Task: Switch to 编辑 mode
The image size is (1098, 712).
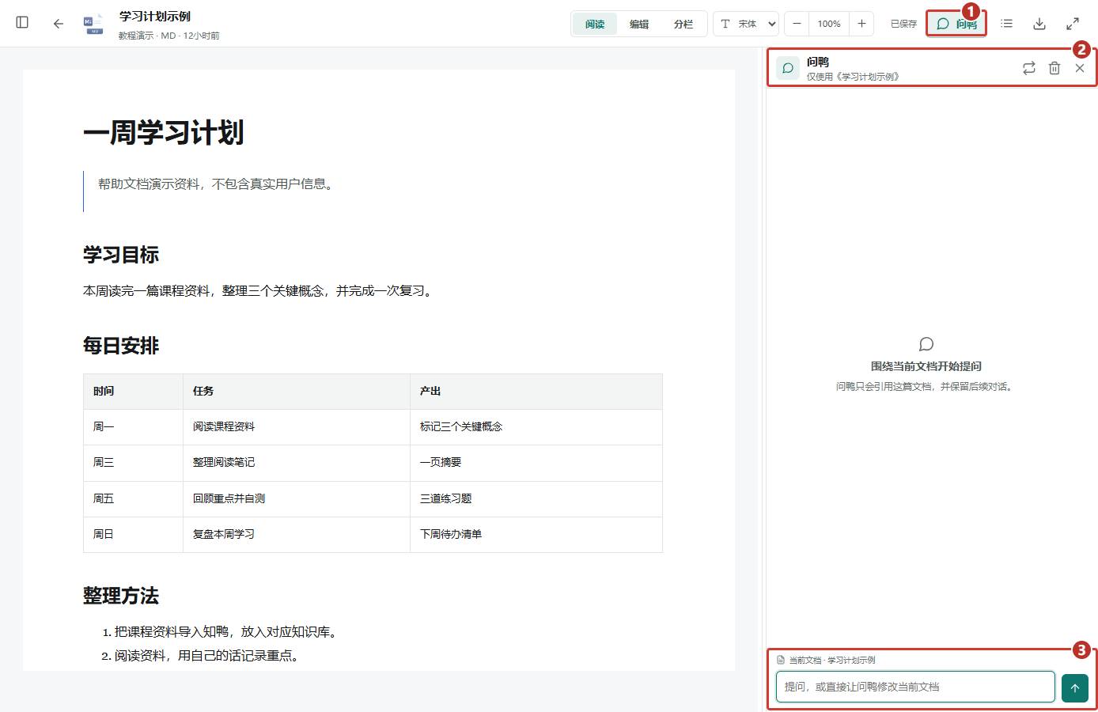Action: click(639, 24)
